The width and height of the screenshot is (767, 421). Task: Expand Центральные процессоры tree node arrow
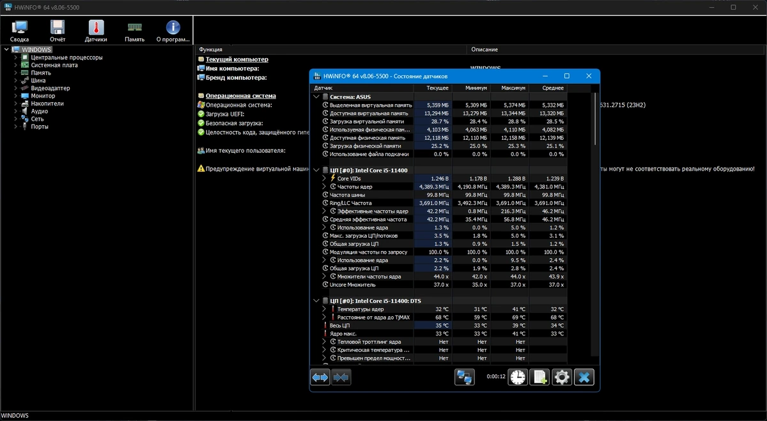point(16,57)
